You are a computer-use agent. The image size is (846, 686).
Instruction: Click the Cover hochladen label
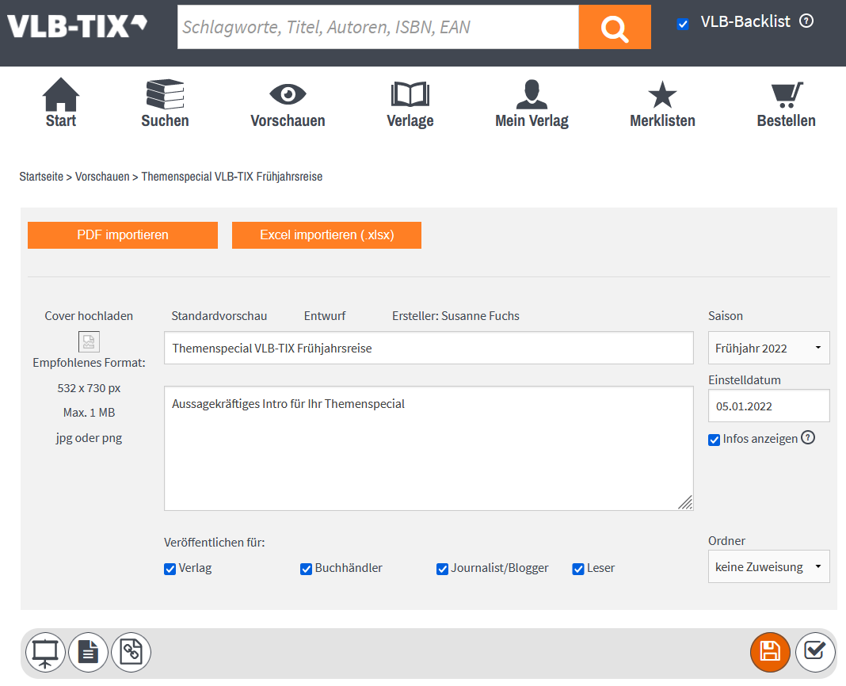89,316
